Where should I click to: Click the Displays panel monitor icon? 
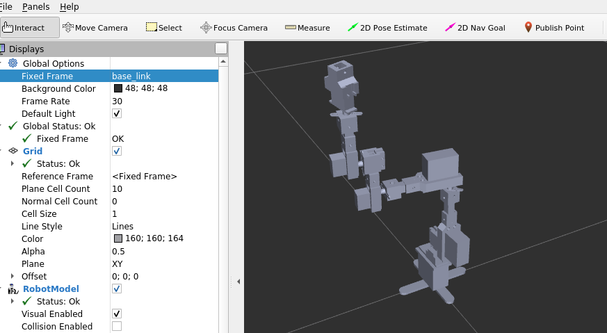point(2,49)
